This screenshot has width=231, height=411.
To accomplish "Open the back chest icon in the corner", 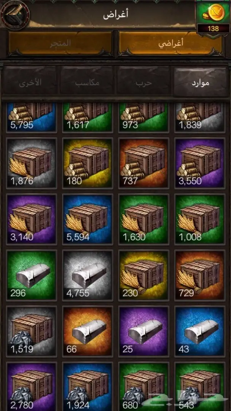I will pyautogui.click(x=14, y=14).
